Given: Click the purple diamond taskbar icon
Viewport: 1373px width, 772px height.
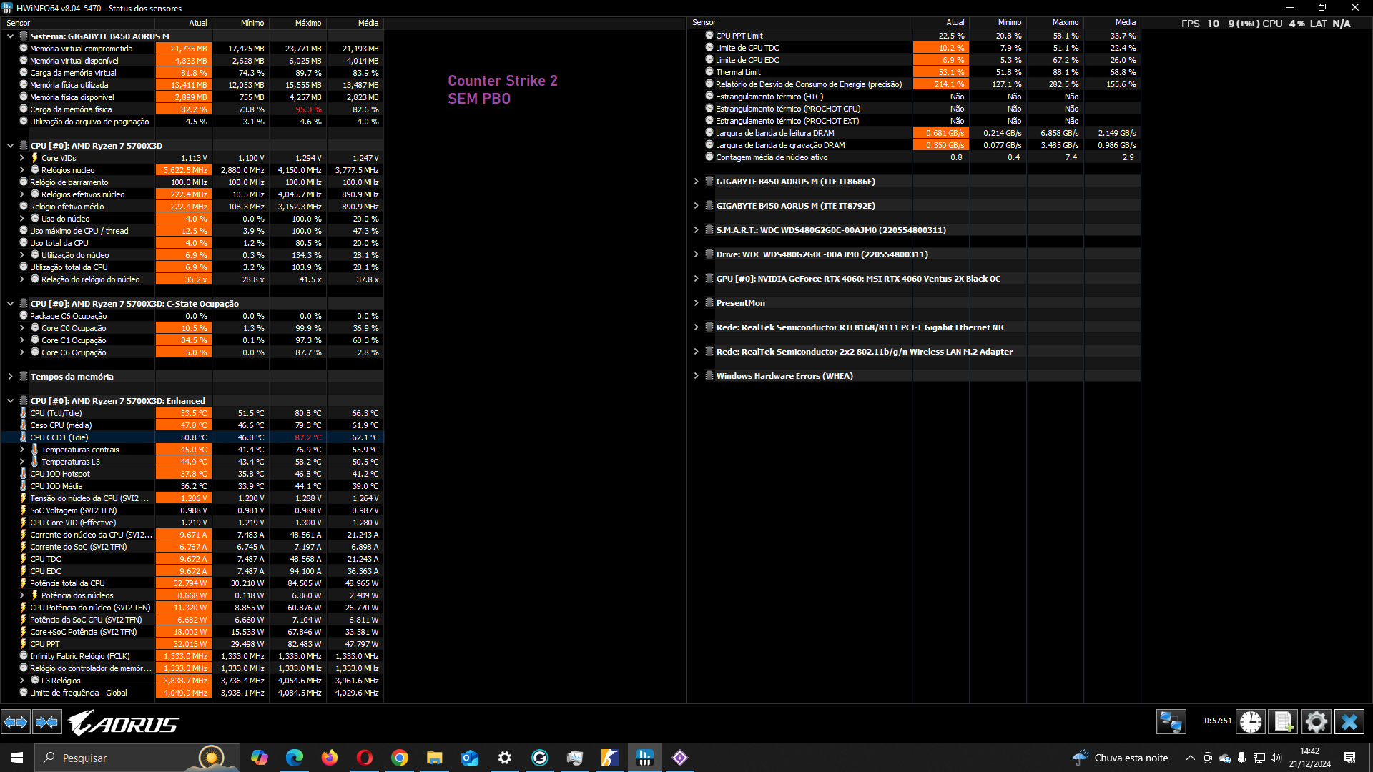Looking at the screenshot, I should click(x=679, y=758).
